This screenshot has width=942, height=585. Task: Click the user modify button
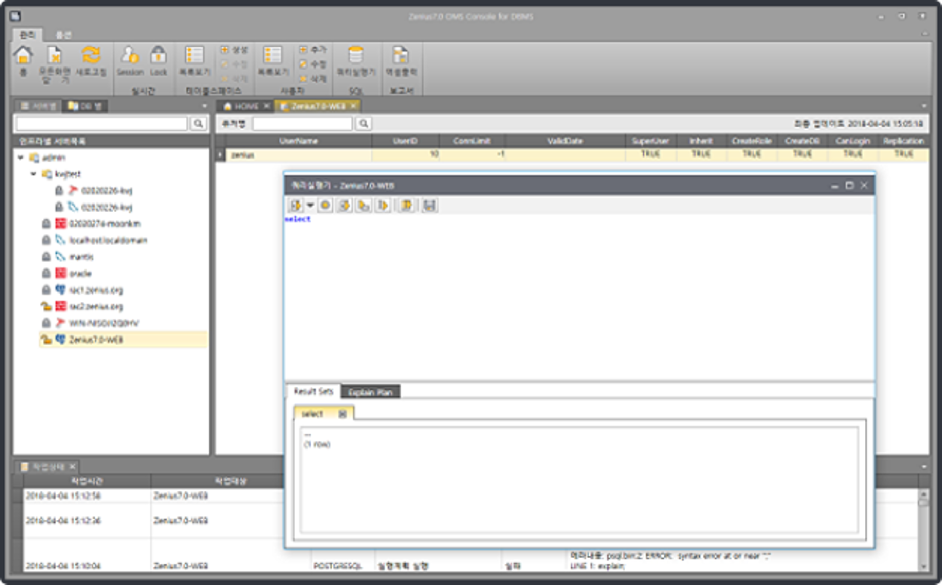pos(312,64)
